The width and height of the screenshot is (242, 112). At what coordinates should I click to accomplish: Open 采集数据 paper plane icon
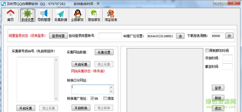pyautogui.click(x=61, y=15)
